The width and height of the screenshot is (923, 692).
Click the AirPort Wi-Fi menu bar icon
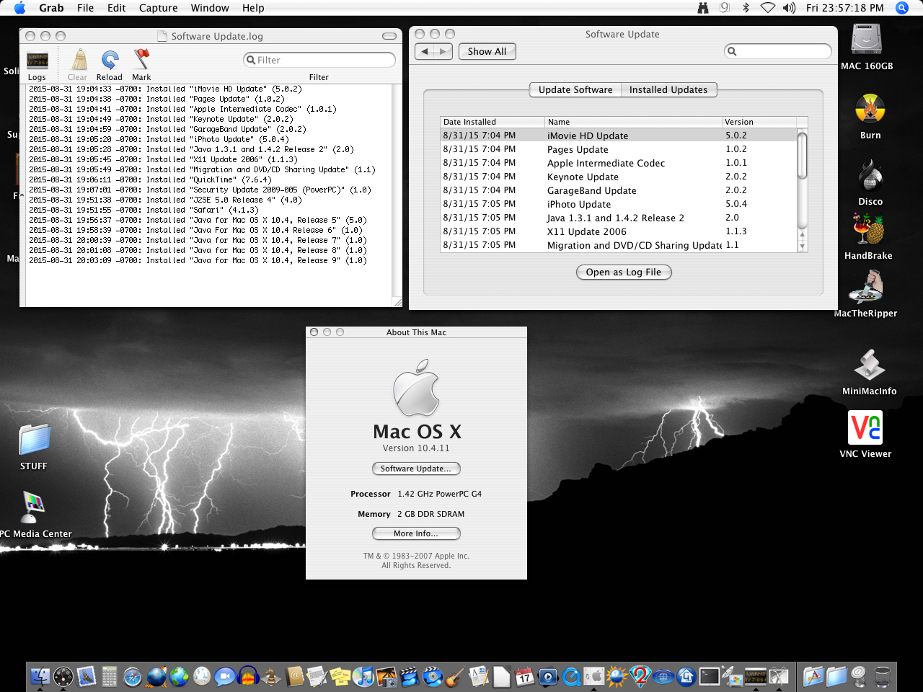[x=768, y=8]
